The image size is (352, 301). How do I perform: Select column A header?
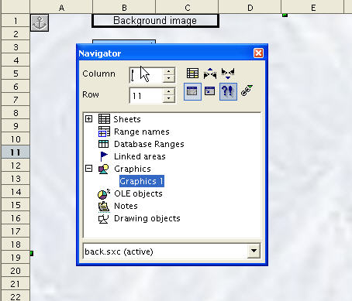61,7
